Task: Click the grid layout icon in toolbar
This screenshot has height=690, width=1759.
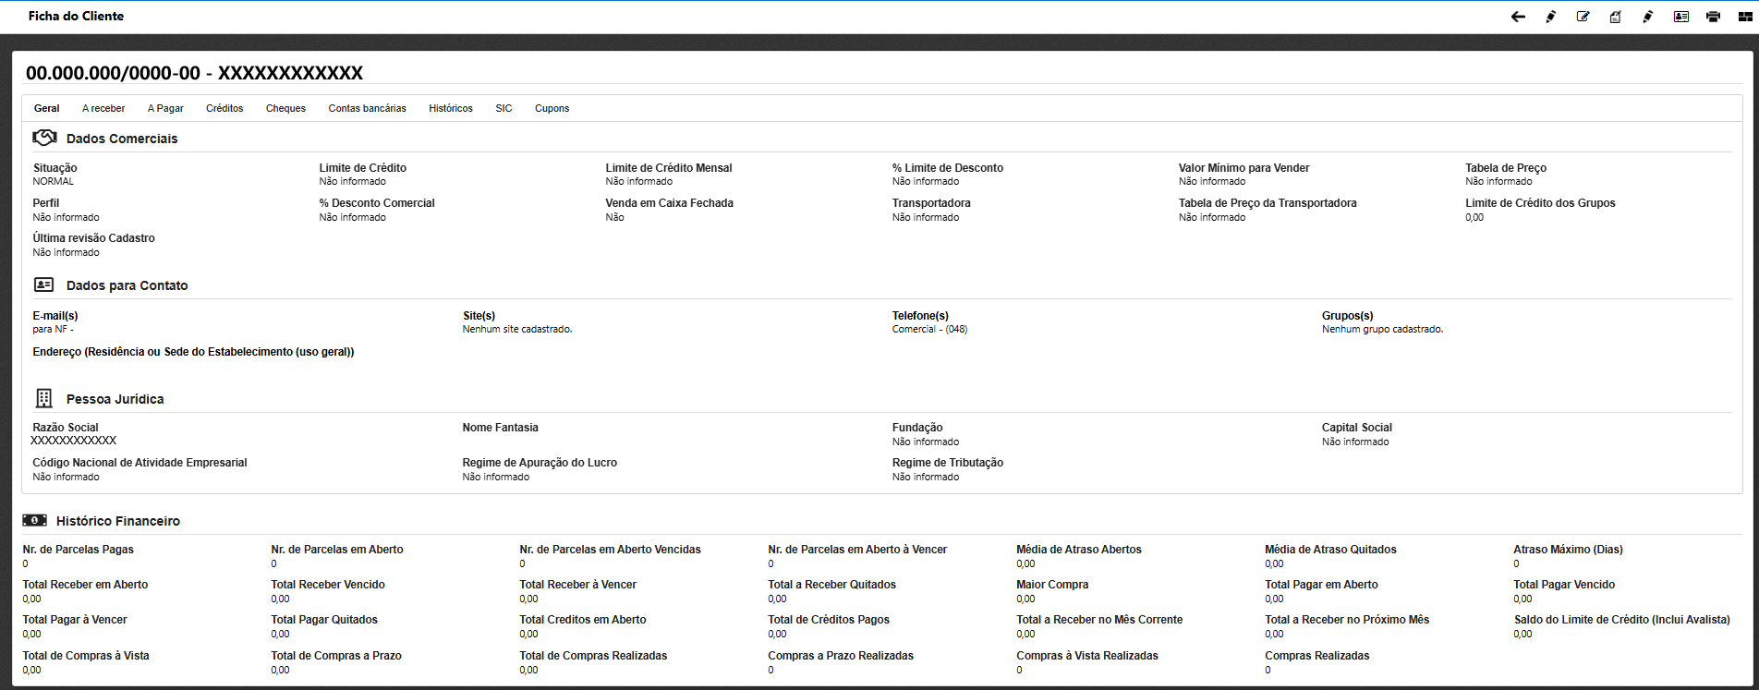Action: [x=1744, y=17]
